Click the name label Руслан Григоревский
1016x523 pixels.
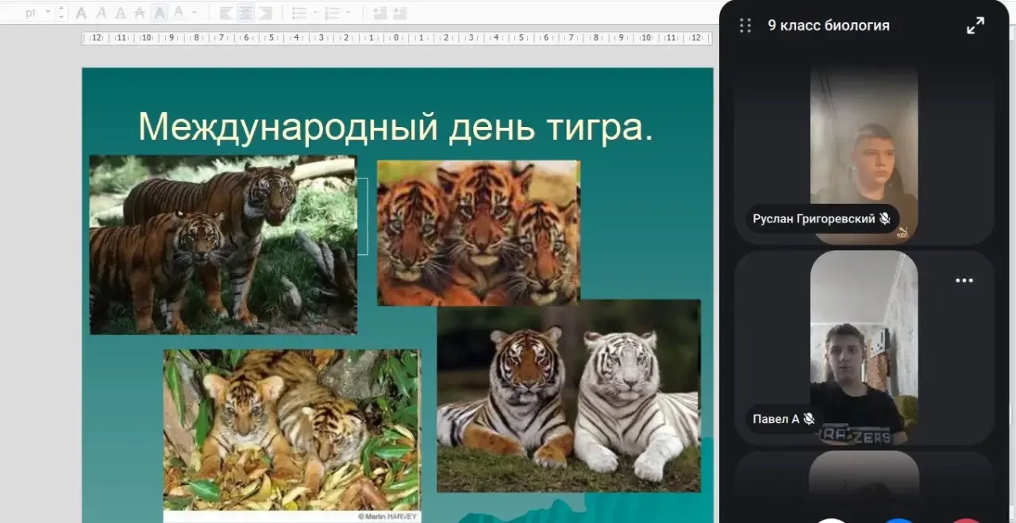814,218
